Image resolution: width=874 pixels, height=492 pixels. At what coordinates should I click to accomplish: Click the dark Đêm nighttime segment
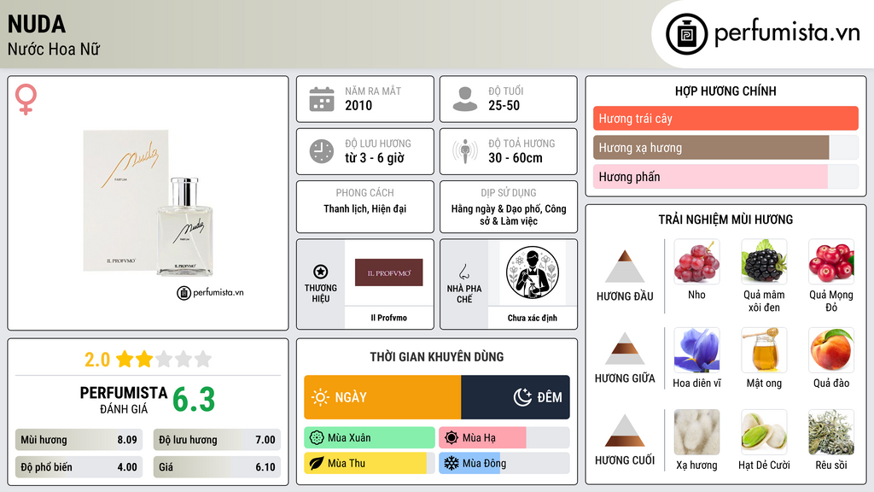pyautogui.click(x=516, y=397)
